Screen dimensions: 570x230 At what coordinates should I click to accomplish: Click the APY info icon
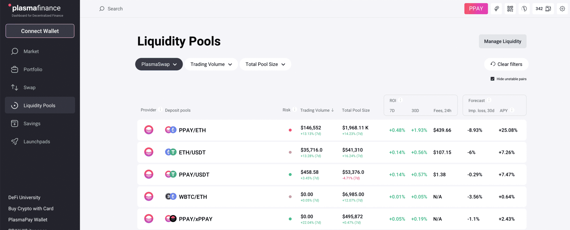(512, 110)
